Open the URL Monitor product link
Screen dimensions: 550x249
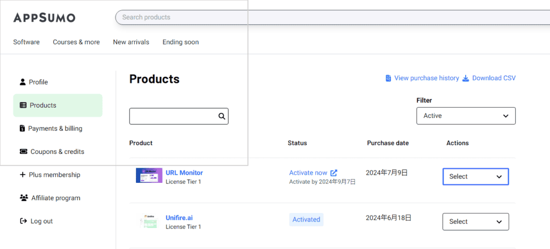click(184, 173)
